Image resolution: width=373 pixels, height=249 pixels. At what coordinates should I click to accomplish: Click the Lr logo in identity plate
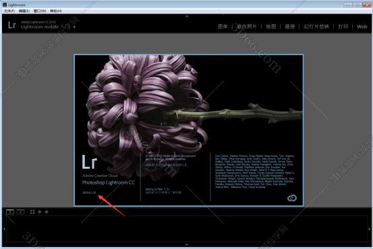(x=12, y=25)
